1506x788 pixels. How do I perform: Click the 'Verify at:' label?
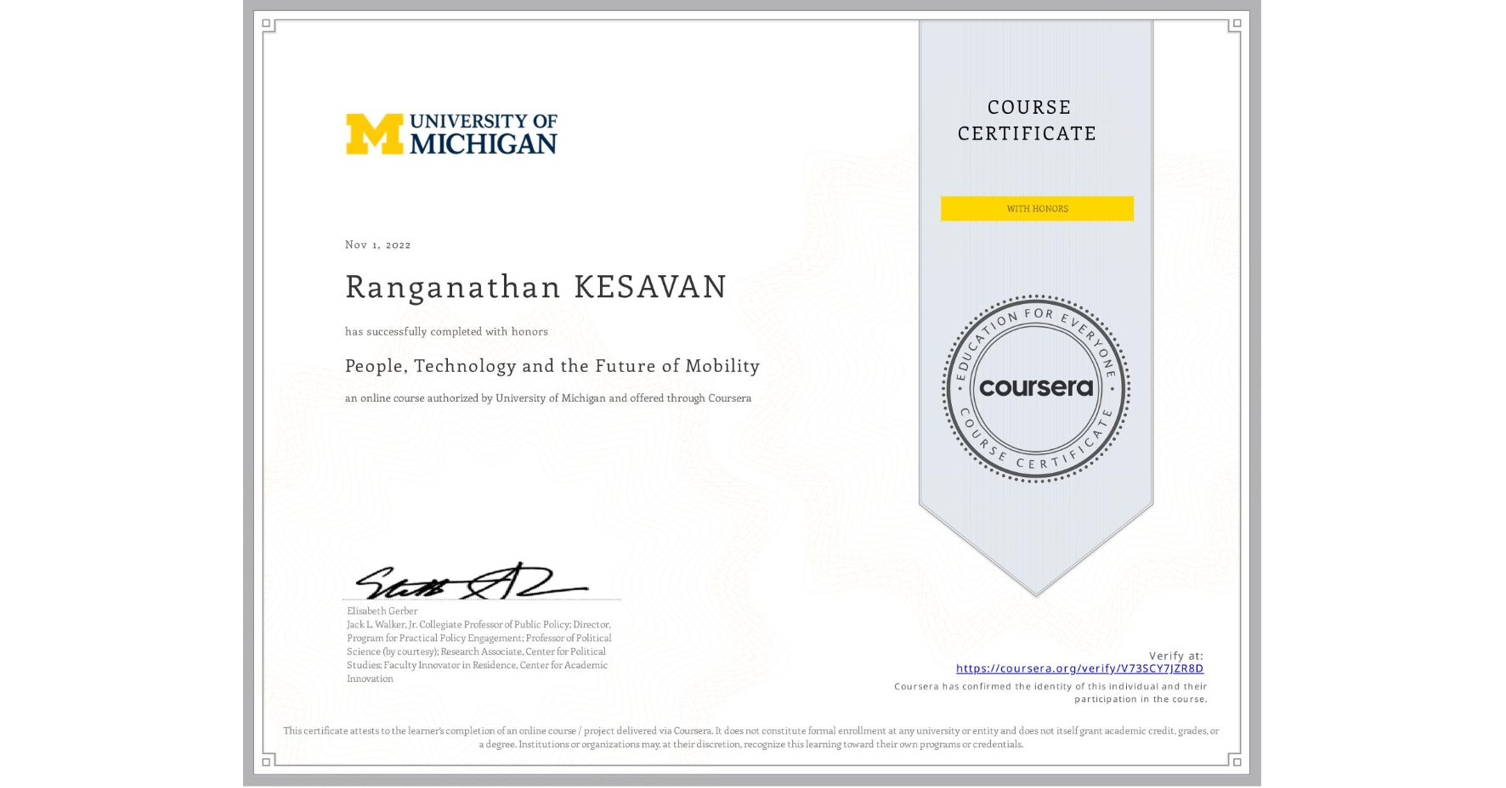click(1176, 656)
